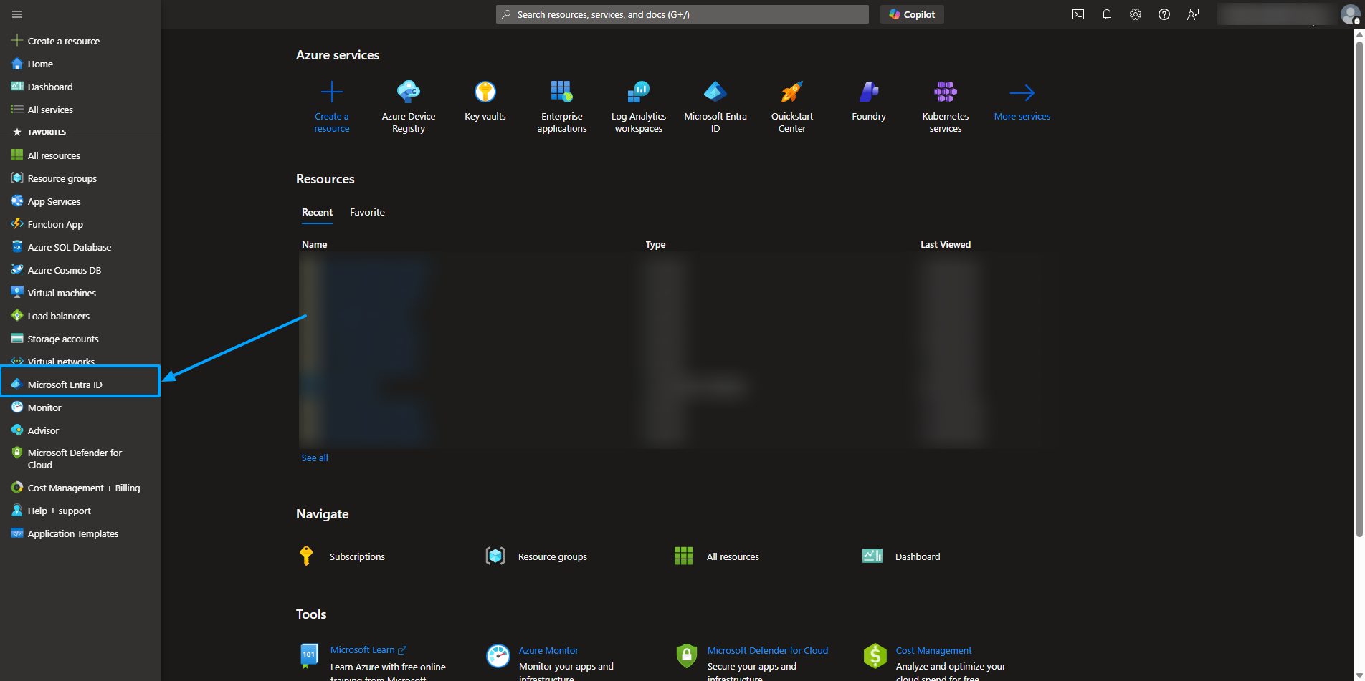Open Storage accounts from the sidebar
Screen dimensions: 1365x681
point(62,338)
